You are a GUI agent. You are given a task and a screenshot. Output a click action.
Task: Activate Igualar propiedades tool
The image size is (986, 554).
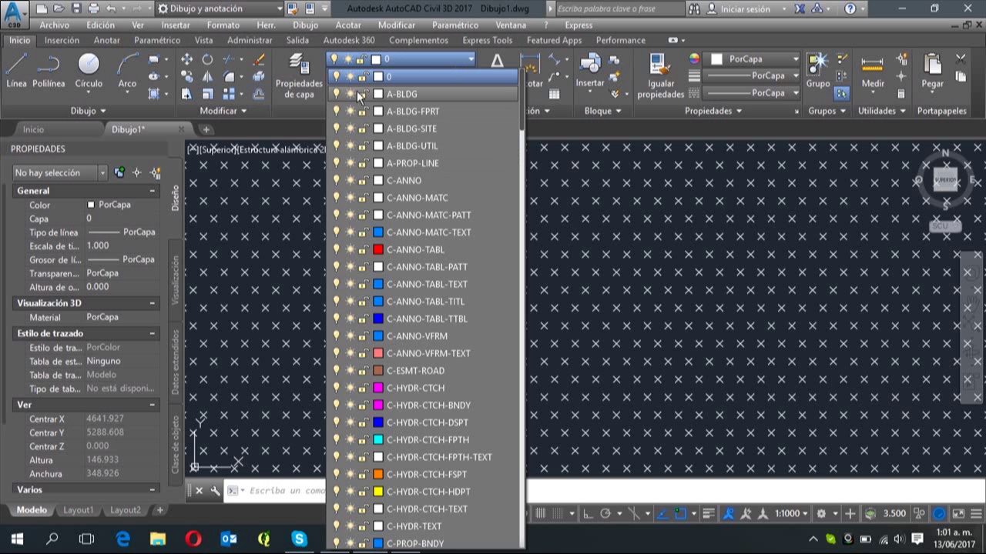click(660, 75)
